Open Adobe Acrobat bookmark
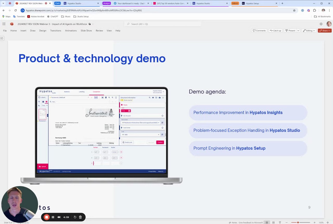Screen dimensions: 333x224 coord(36,16)
